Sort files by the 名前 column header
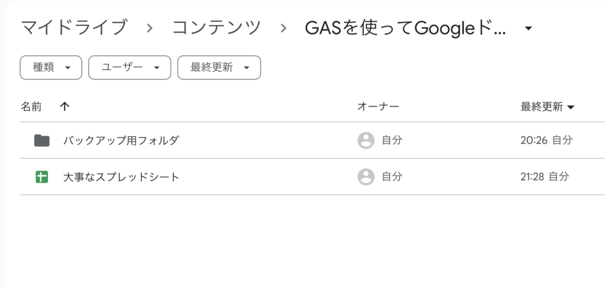The height and width of the screenshot is (287, 605). (31, 107)
